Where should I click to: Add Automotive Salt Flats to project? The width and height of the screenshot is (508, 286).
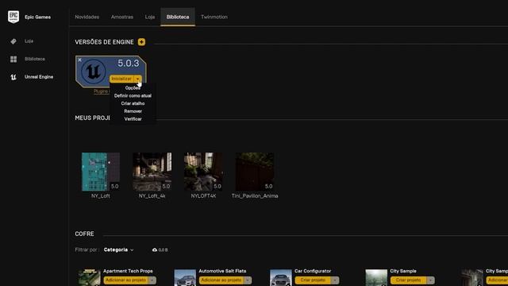click(221, 280)
